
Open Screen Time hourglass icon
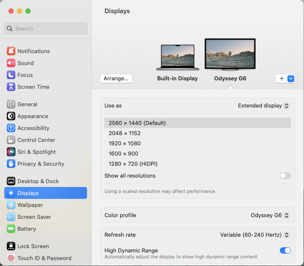coord(11,87)
